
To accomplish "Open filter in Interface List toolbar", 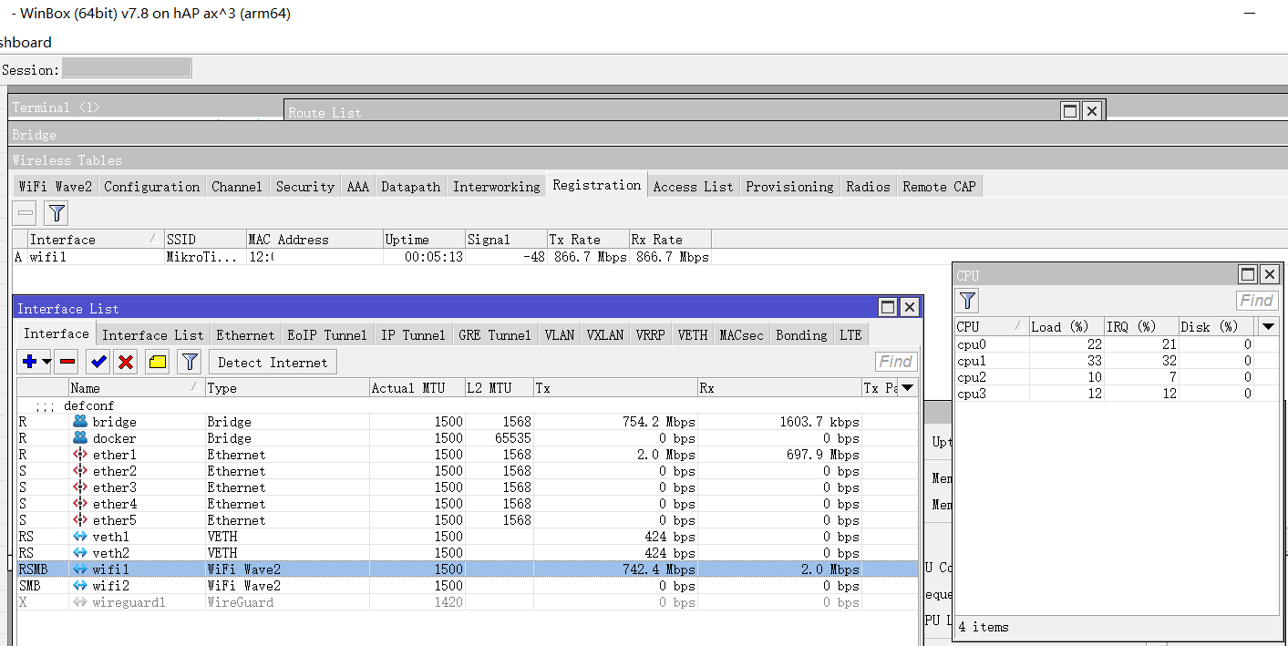I will (189, 362).
